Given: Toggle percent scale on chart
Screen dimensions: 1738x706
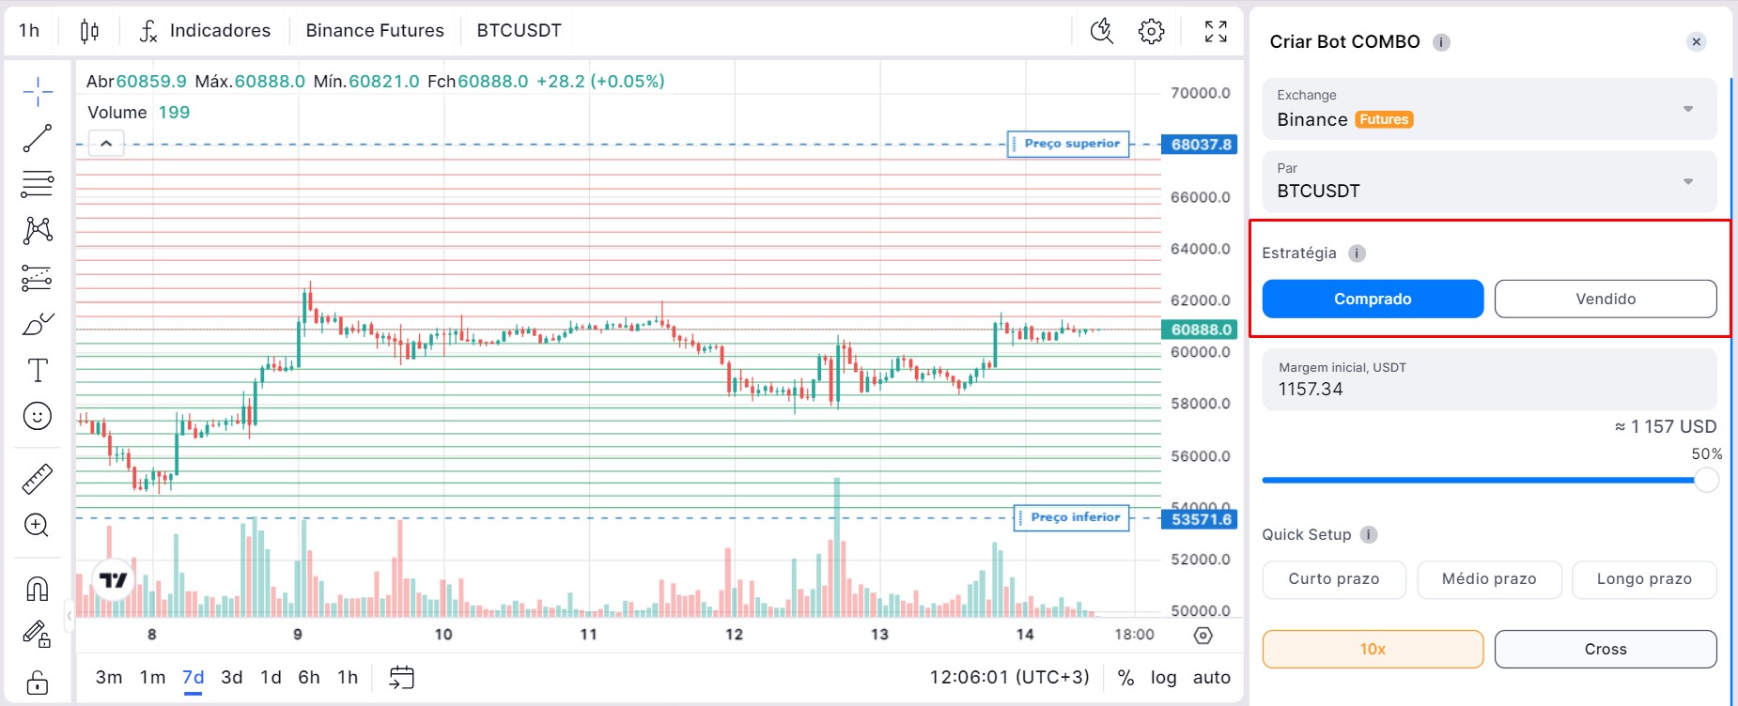Looking at the screenshot, I should tap(1125, 677).
